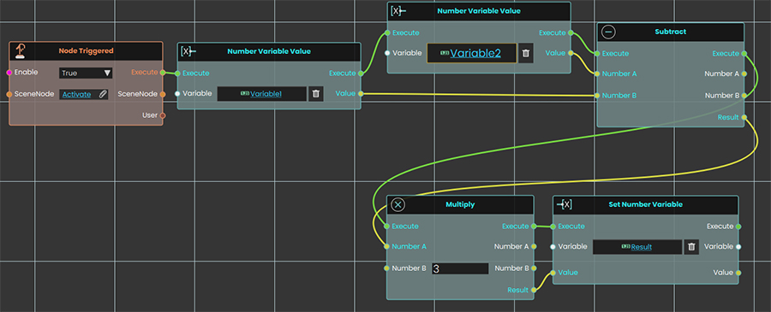Image resolution: width=771 pixels, height=312 pixels.
Task: Click the Set Number Variable Value output pin
Action: click(738, 273)
